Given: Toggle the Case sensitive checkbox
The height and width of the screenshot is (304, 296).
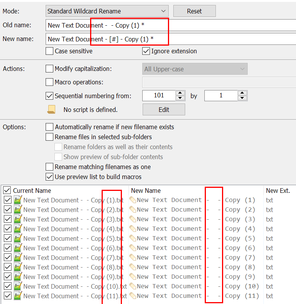Looking at the screenshot, I should tap(49, 51).
